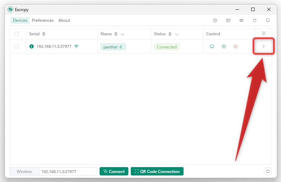281x182 pixels.
Task: Click the search icon in top toolbar
Action: coord(268,20)
